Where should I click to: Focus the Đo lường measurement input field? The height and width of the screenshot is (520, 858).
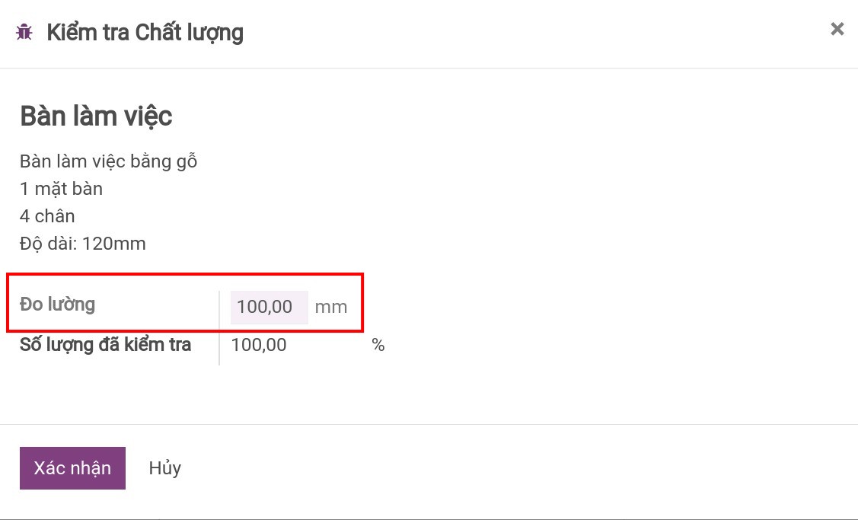pyautogui.click(x=269, y=307)
